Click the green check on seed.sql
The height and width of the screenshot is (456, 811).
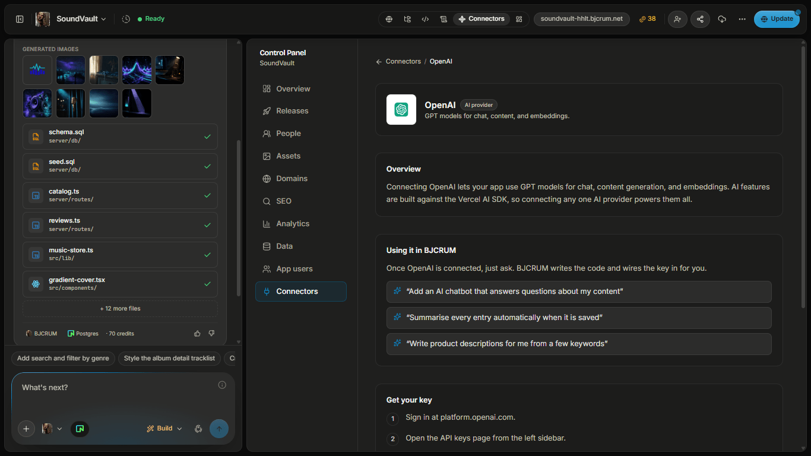207,166
